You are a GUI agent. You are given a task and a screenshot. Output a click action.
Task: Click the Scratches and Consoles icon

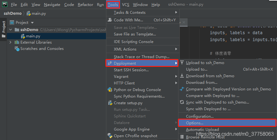[17, 49]
